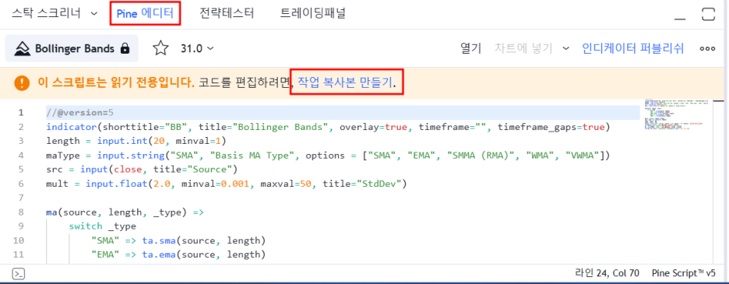
Task: Click the 차트에 넣기 button
Action: pyautogui.click(x=523, y=48)
